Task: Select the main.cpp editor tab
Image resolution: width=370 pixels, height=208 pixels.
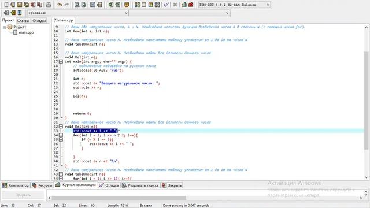Action: (63, 20)
